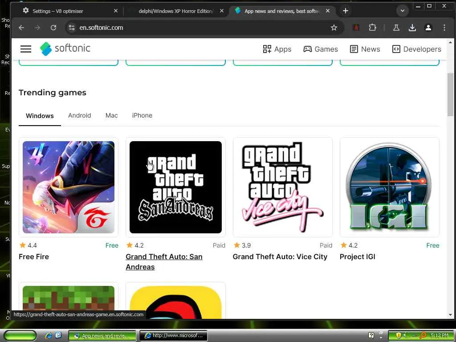This screenshot has width=456, height=342.
Task: Click scrollbar down arrow
Action: tap(450, 315)
